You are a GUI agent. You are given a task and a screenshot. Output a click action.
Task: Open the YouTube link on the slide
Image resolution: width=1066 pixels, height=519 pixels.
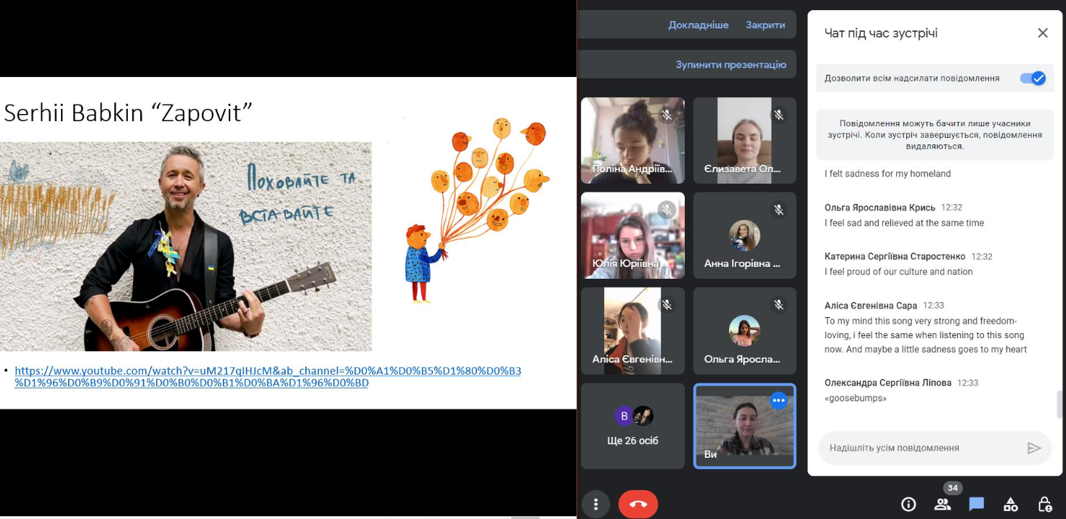click(267, 376)
